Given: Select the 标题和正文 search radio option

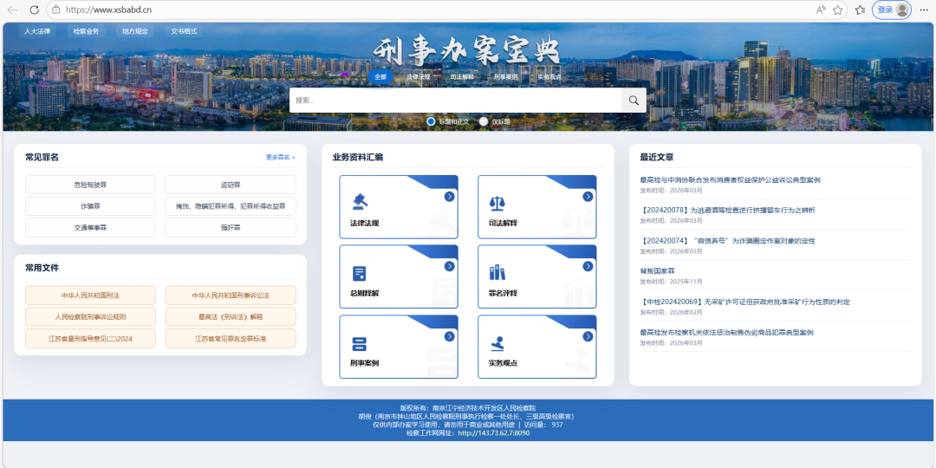Looking at the screenshot, I should [431, 121].
